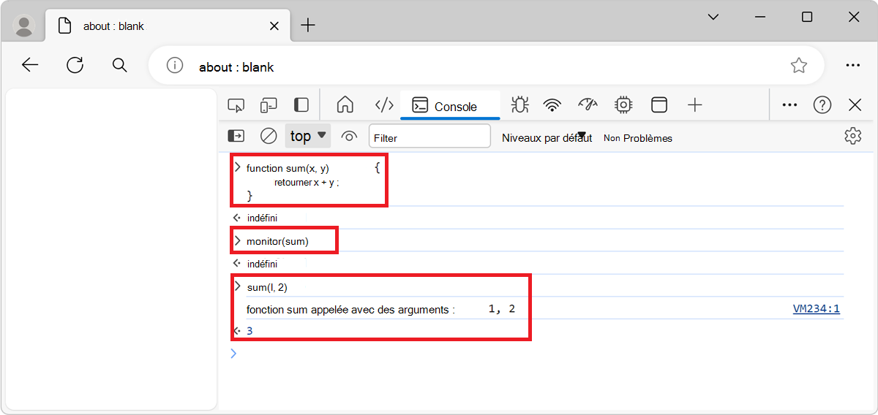Close the DevTools panel
This screenshot has height=415, width=878.
(855, 105)
